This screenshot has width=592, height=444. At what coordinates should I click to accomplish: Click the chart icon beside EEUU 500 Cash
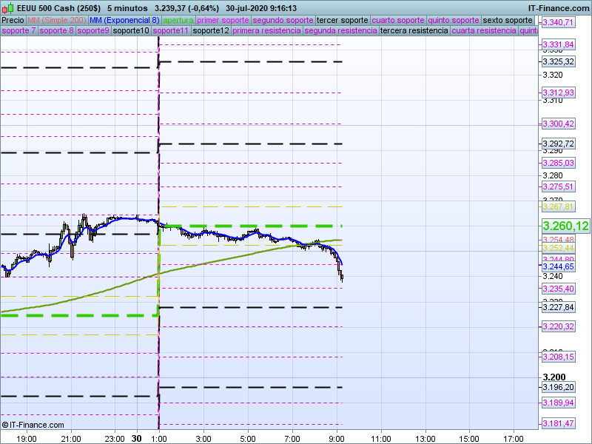pos(8,8)
